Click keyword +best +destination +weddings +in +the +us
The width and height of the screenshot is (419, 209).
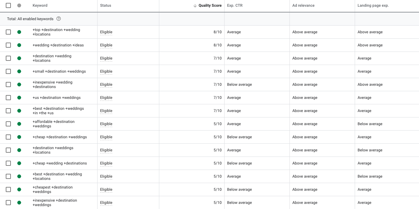[x=58, y=111]
